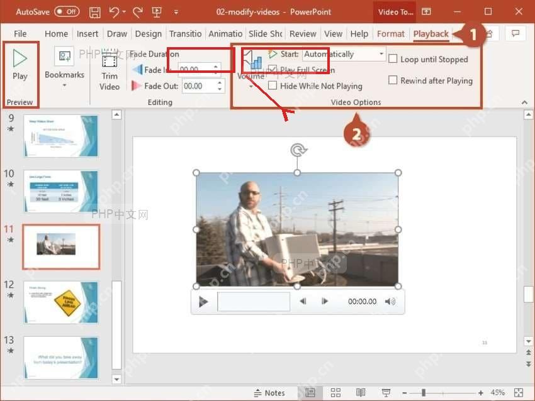Image resolution: width=535 pixels, height=401 pixels.
Task: Enable Loop until Stopped checkbox
Action: point(393,59)
